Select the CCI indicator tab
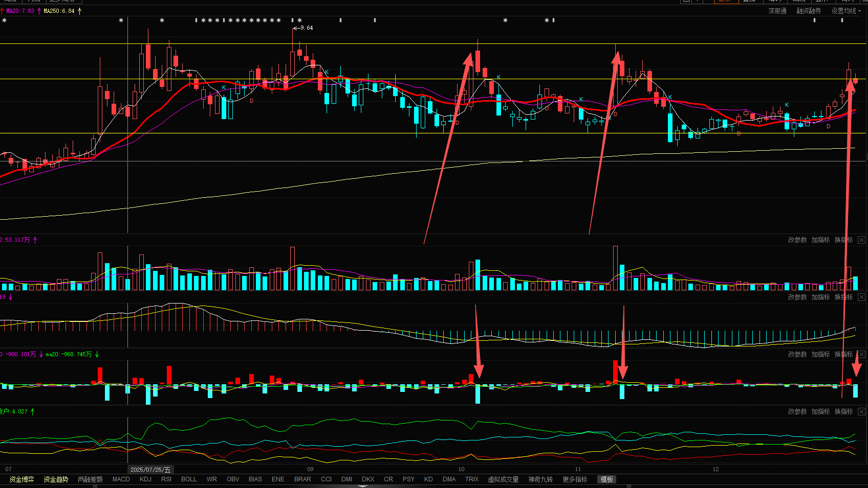This screenshot has height=488, width=868. pyautogui.click(x=326, y=479)
